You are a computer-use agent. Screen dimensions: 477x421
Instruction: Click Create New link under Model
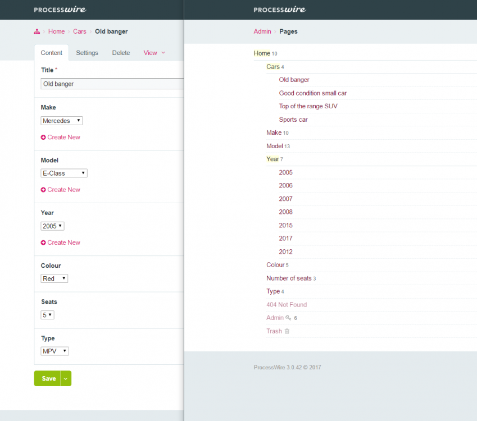pos(63,190)
